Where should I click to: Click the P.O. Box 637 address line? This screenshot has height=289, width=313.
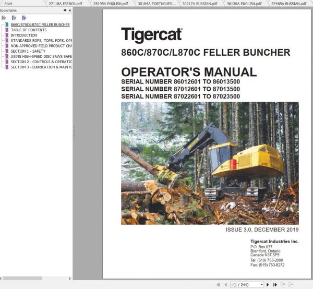point(261,247)
